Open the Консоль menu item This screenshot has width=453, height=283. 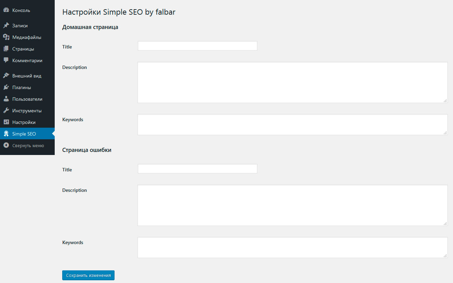click(27, 10)
